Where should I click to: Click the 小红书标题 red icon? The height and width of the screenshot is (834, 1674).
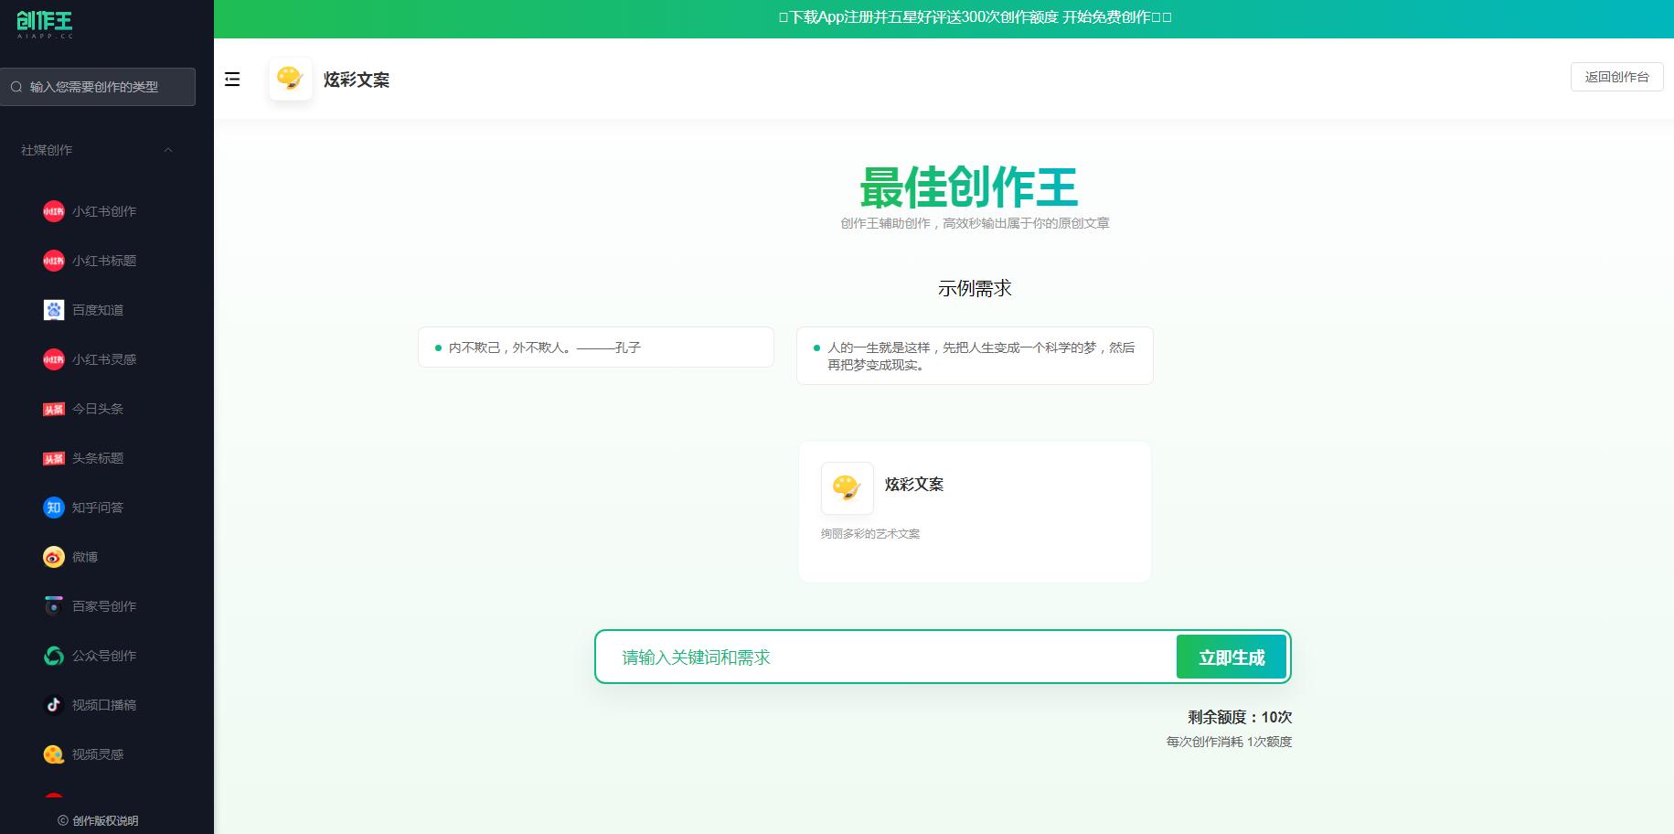click(54, 261)
